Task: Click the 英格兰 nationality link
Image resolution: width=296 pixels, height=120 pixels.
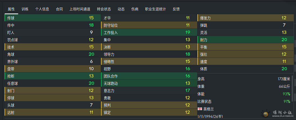Action: [209, 109]
